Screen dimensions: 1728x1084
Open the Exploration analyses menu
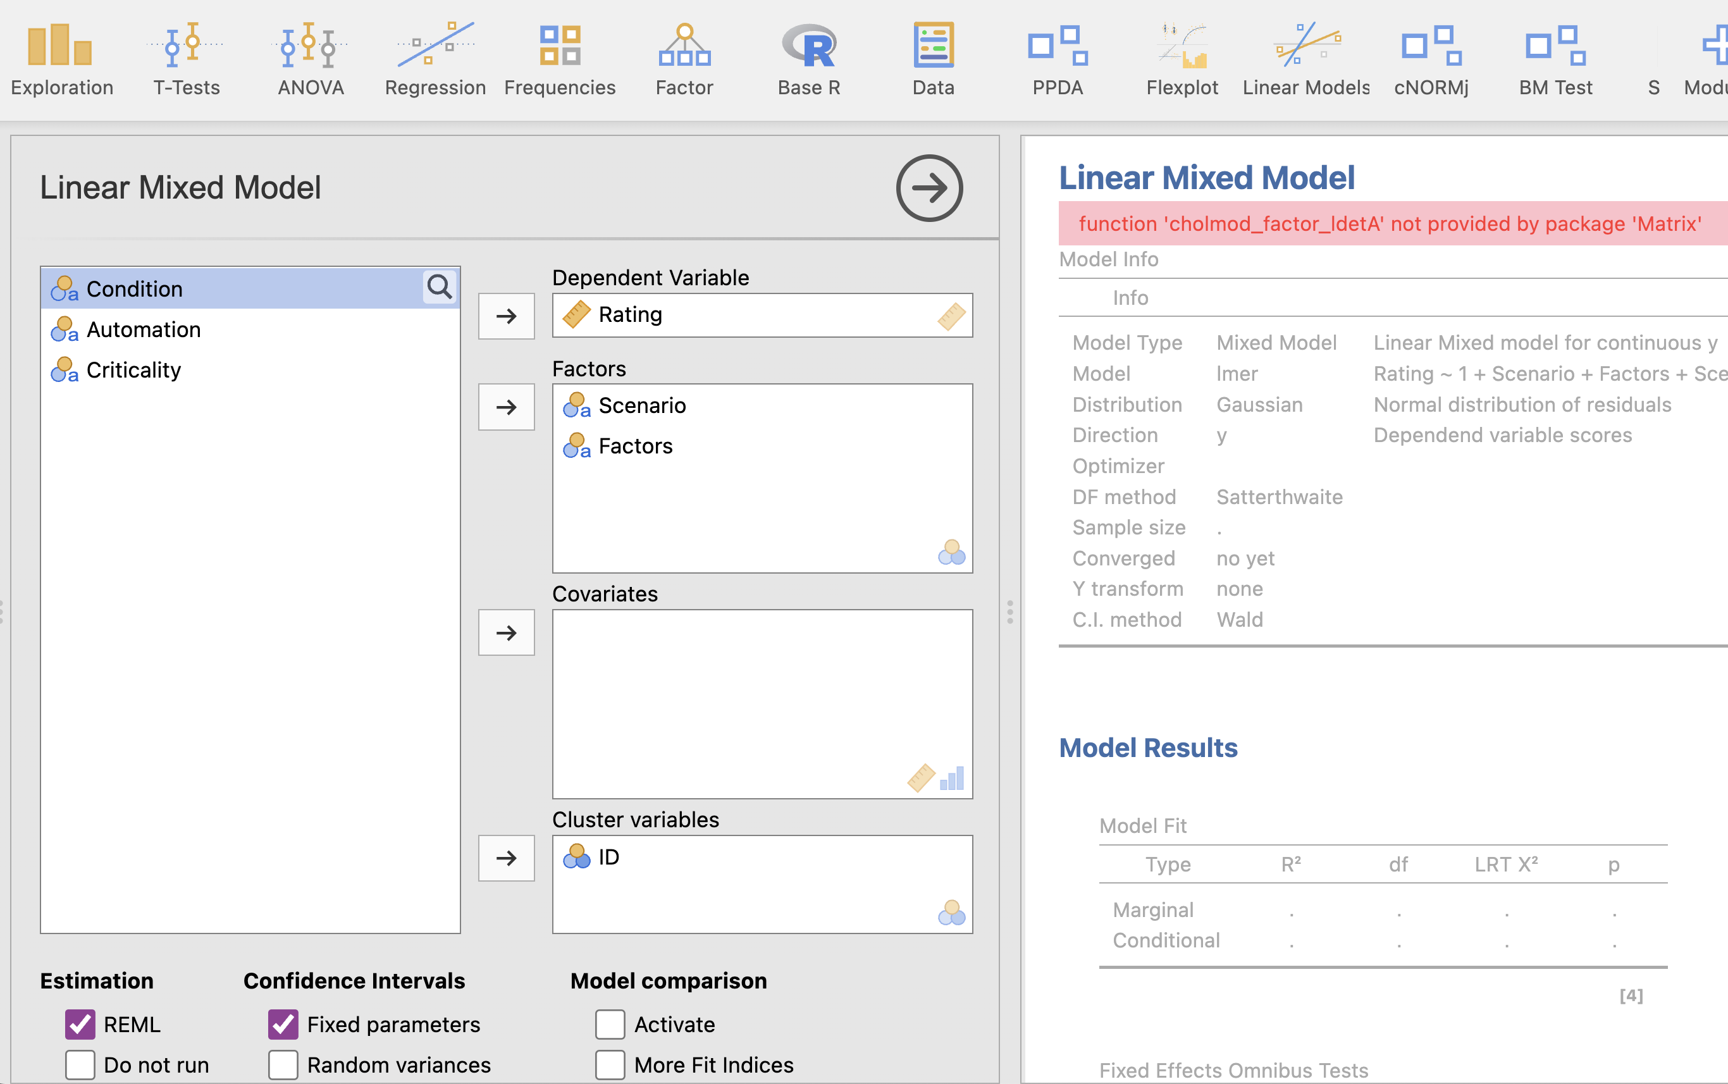click(61, 60)
